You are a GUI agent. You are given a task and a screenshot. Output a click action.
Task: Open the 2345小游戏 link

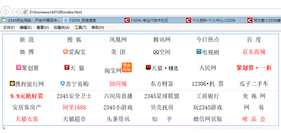pos(118,108)
